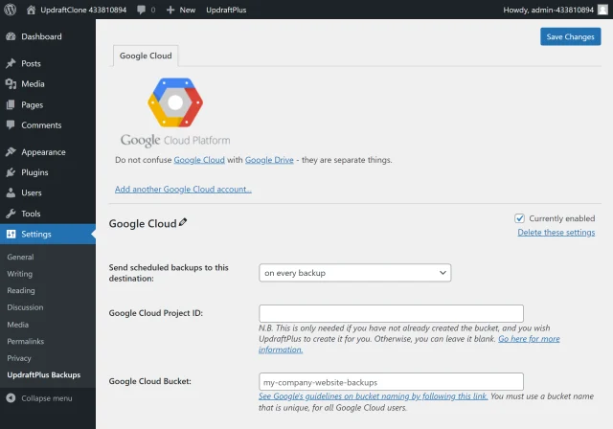
Task: Open Permalinks settings submenu item
Action: point(25,341)
